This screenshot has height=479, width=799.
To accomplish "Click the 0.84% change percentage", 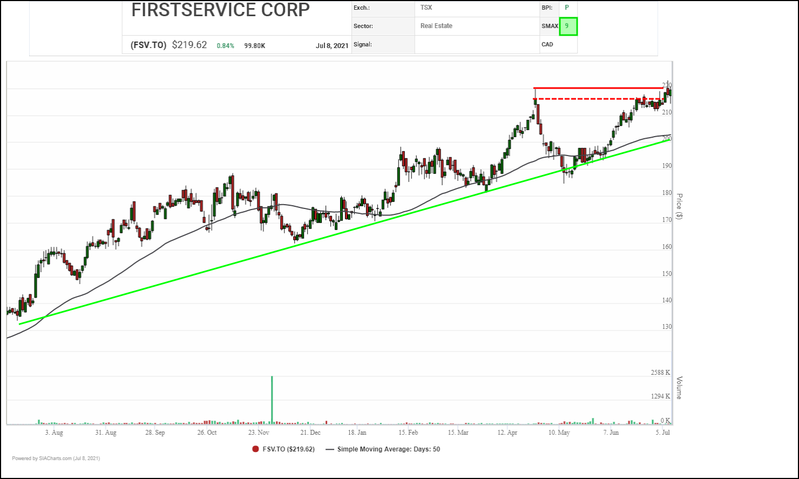I will [x=225, y=46].
